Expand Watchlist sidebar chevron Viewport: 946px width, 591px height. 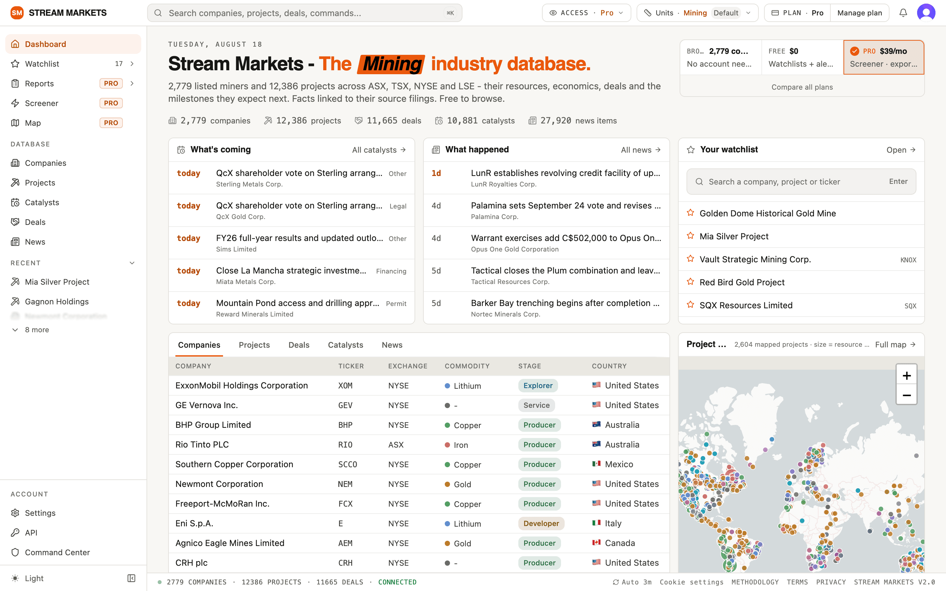[x=132, y=63]
